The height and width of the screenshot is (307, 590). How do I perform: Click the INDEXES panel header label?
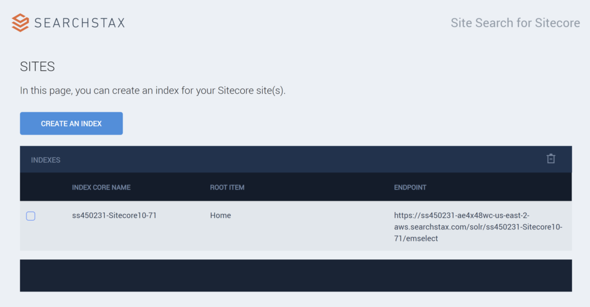[46, 160]
